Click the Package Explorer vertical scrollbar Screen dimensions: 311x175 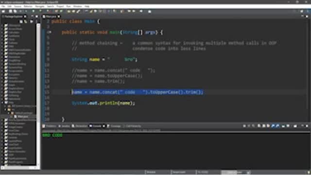(38, 94)
